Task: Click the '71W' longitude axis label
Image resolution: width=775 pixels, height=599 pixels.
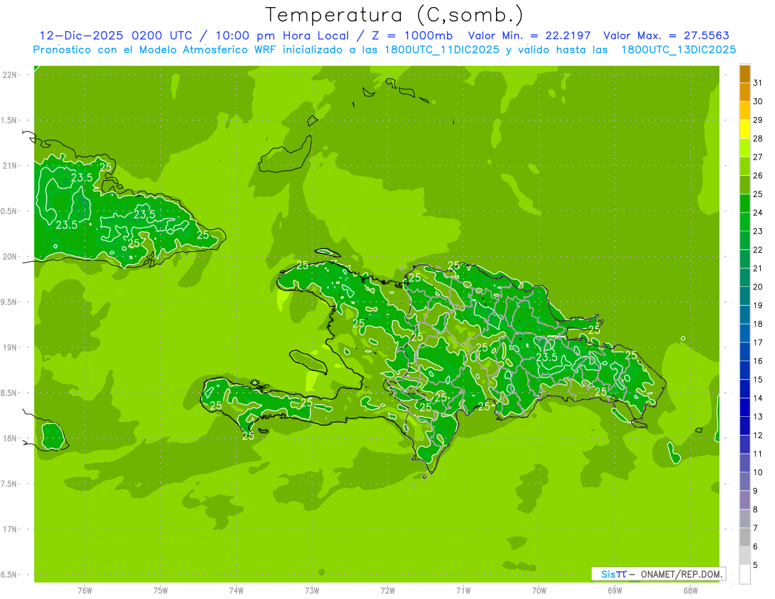Action: [463, 591]
